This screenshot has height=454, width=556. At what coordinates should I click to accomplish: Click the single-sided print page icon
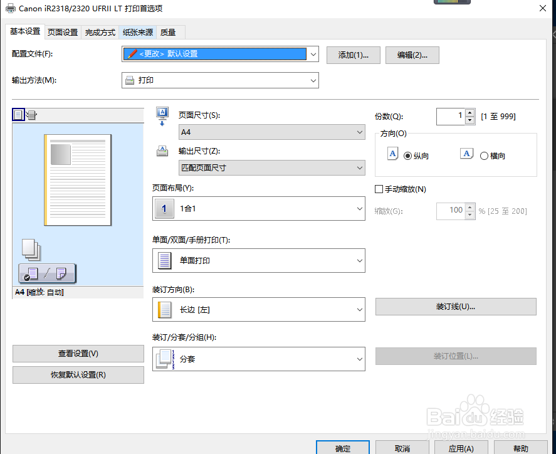(x=164, y=261)
